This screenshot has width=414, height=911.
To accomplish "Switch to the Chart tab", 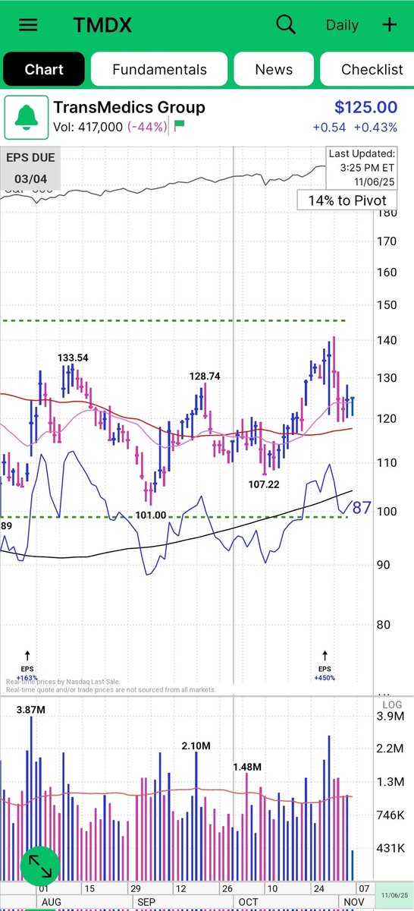I will point(44,69).
